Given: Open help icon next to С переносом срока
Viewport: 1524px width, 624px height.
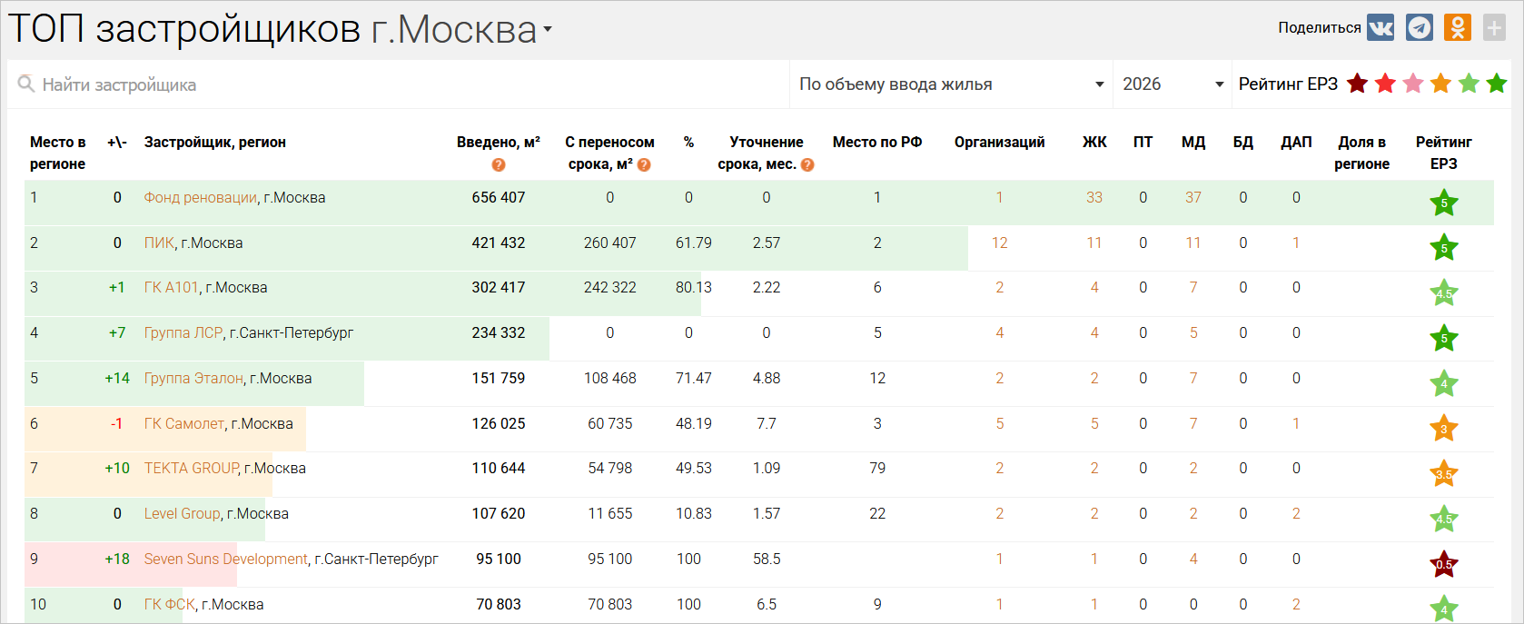Looking at the screenshot, I should click(x=644, y=164).
